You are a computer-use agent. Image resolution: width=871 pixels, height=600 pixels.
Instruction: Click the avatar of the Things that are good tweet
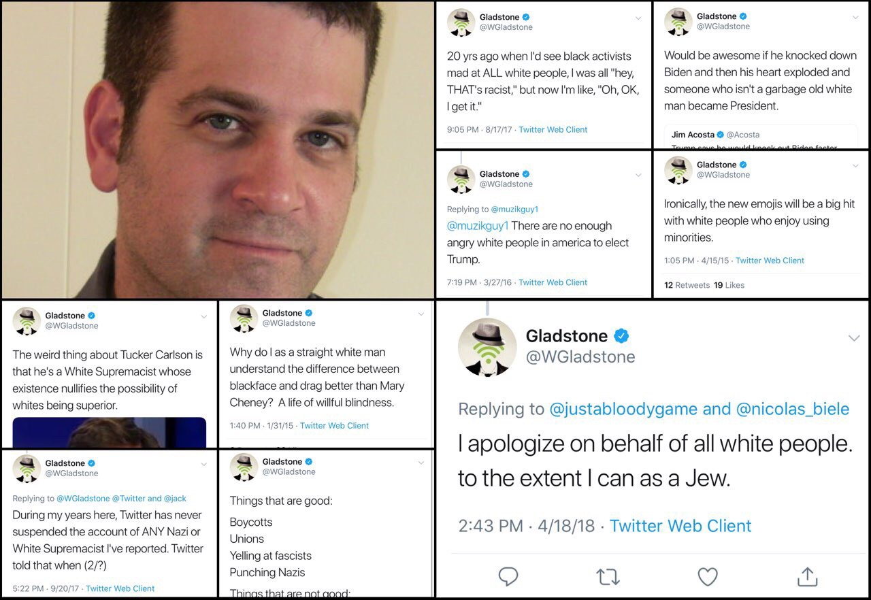click(x=244, y=467)
